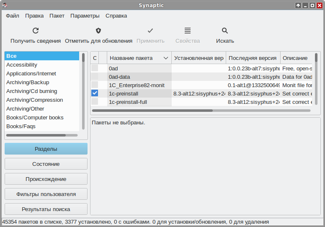Maximize the Synaptic window
The height and width of the screenshot is (227, 325).
(312, 5)
